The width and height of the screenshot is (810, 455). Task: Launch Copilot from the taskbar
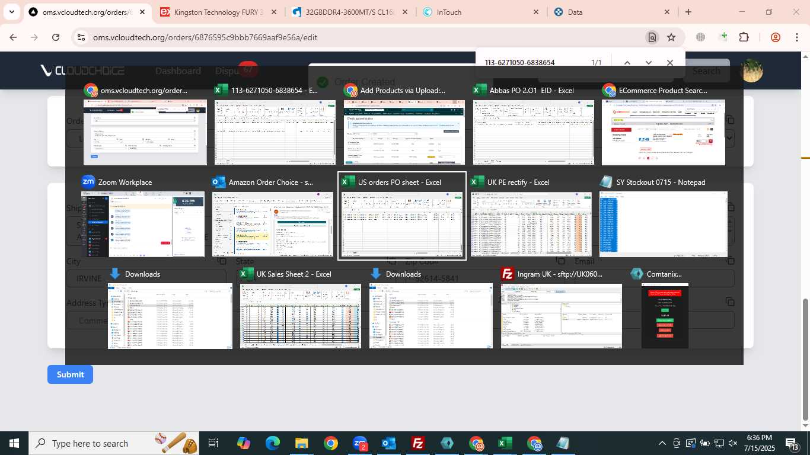click(x=244, y=443)
